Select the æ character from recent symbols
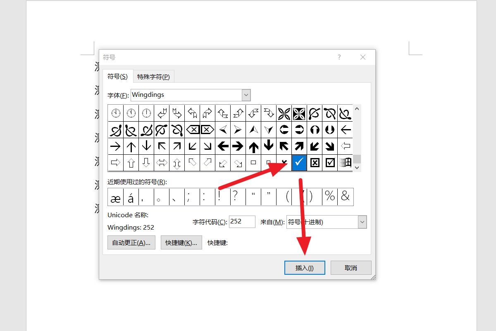Image resolution: width=496 pixels, height=331 pixels. (x=115, y=197)
